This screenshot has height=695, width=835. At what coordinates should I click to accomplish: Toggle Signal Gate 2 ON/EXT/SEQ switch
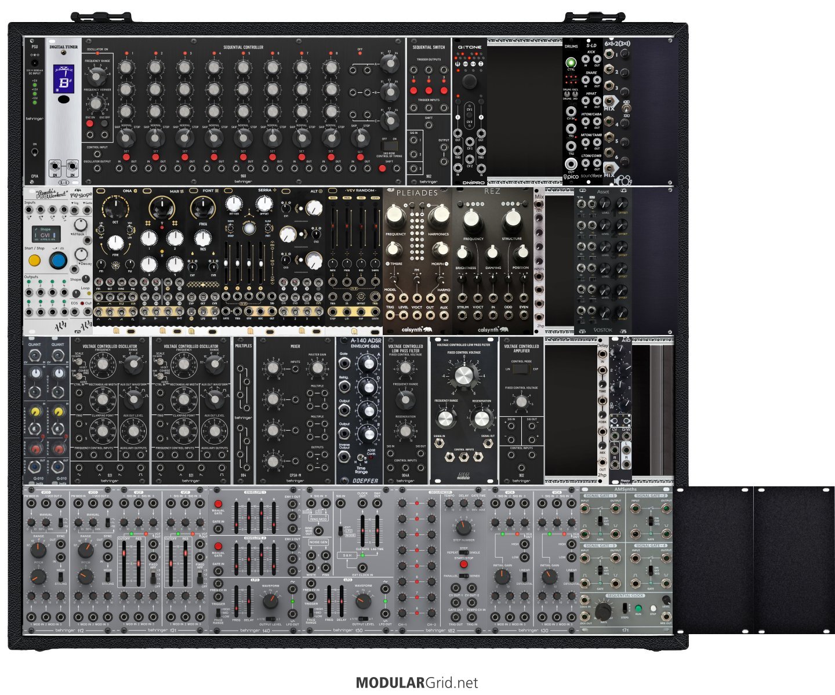(651, 521)
